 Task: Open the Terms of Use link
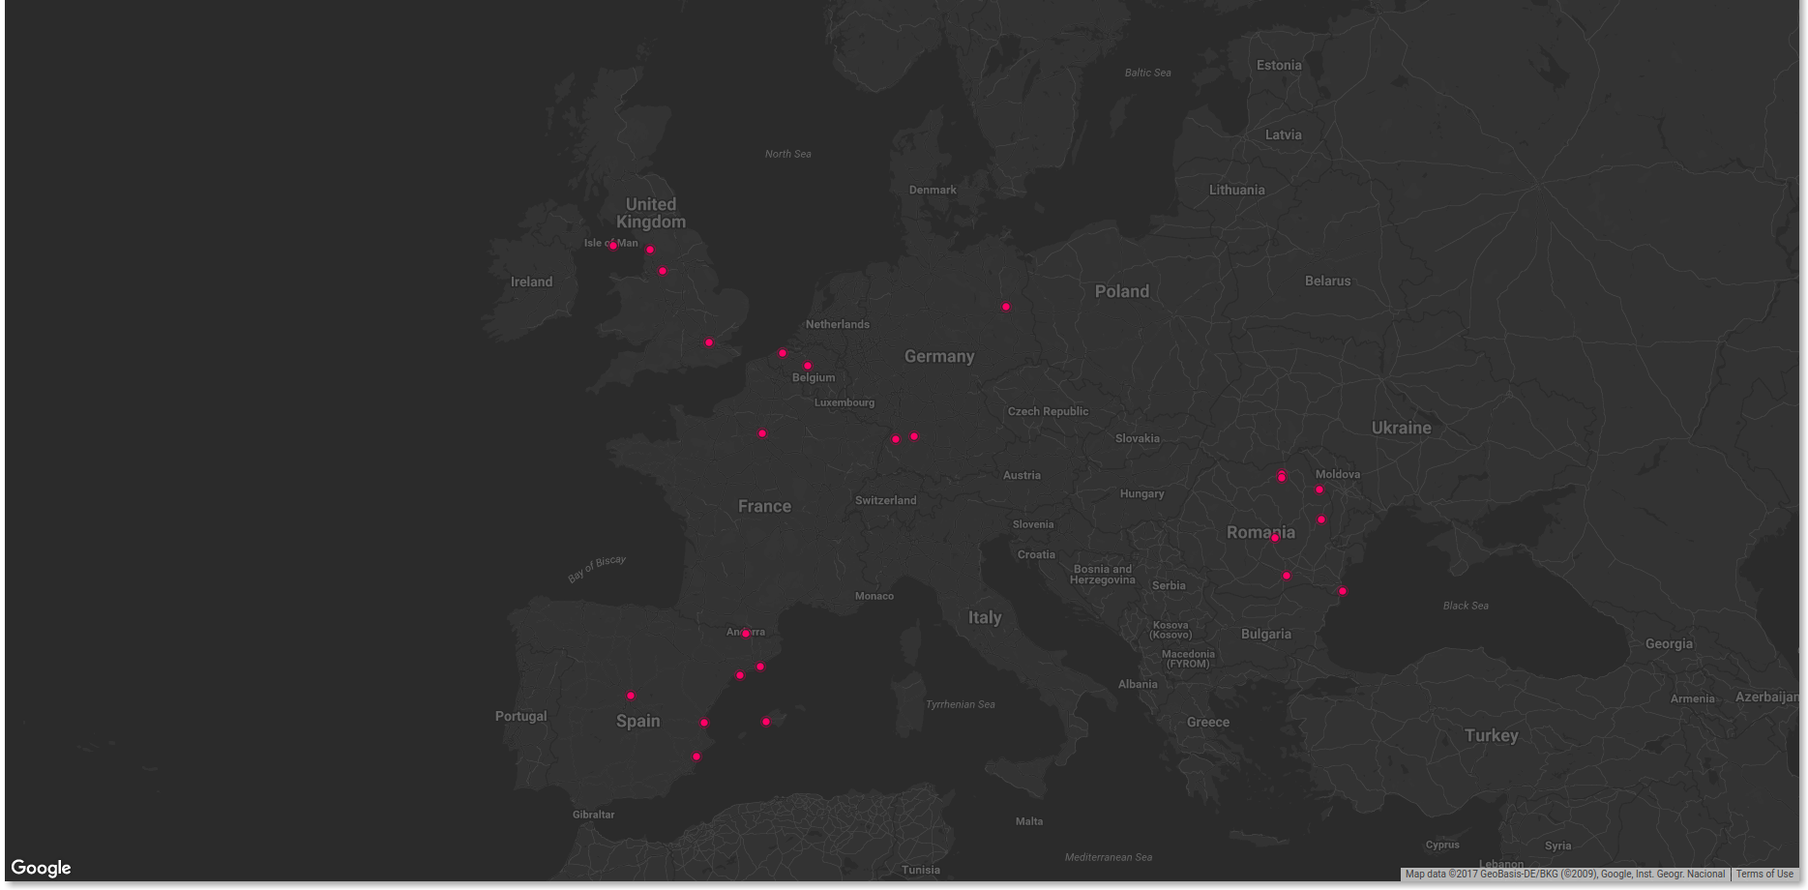point(1764,874)
